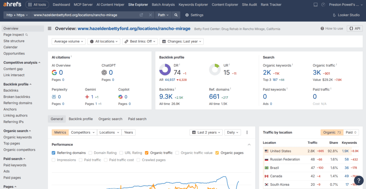Click the Paid traffic info icon
This screenshot has width=366, height=189.
click(x=331, y=88)
